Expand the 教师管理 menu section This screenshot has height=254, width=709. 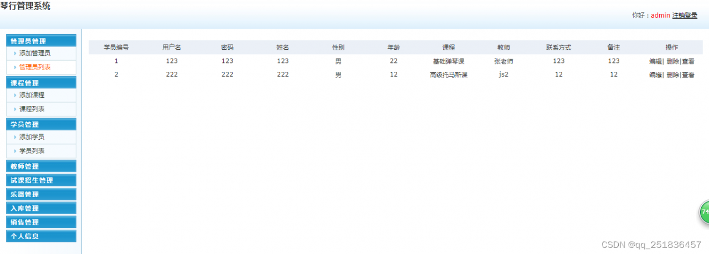pos(41,166)
